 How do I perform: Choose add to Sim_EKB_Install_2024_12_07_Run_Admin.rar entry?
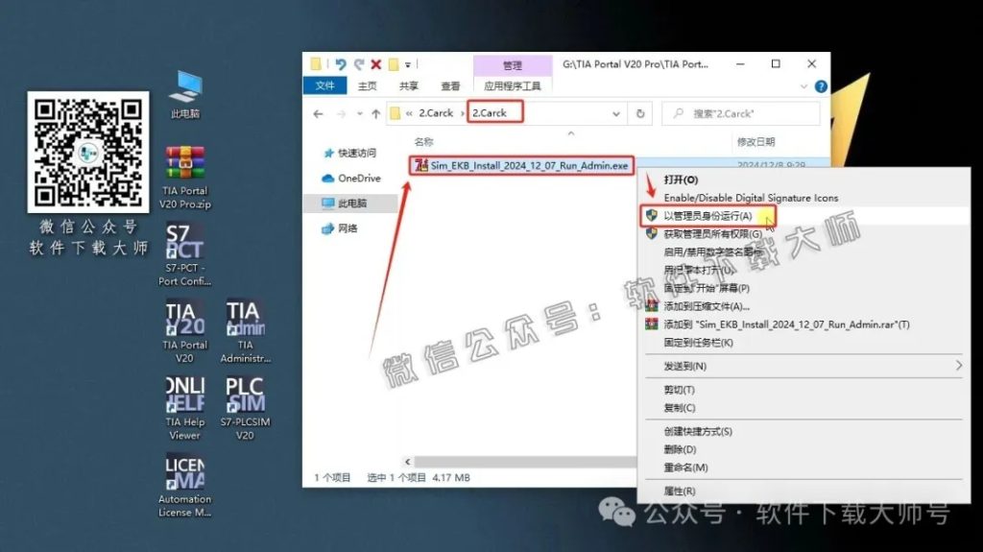[786, 324]
